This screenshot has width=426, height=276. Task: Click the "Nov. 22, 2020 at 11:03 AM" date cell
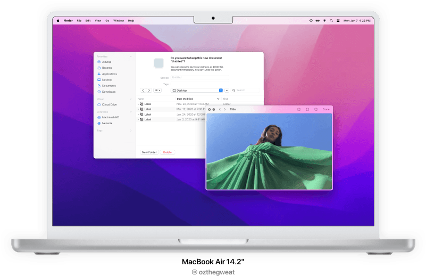[193, 104]
